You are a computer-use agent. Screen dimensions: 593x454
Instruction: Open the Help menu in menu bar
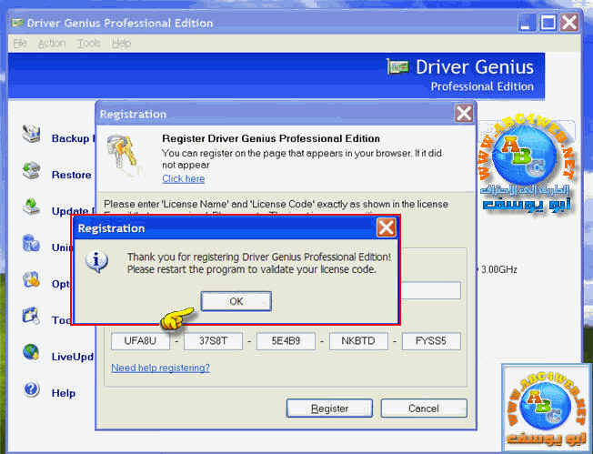121,43
